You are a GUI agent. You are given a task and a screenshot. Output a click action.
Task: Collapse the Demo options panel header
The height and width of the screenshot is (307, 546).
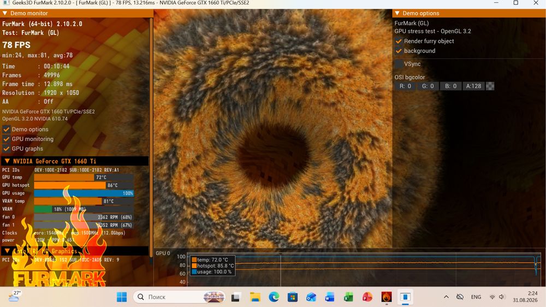point(397,13)
